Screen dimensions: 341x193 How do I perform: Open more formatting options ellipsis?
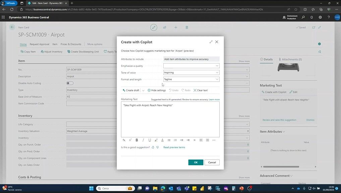pyautogui.click(x=214, y=140)
